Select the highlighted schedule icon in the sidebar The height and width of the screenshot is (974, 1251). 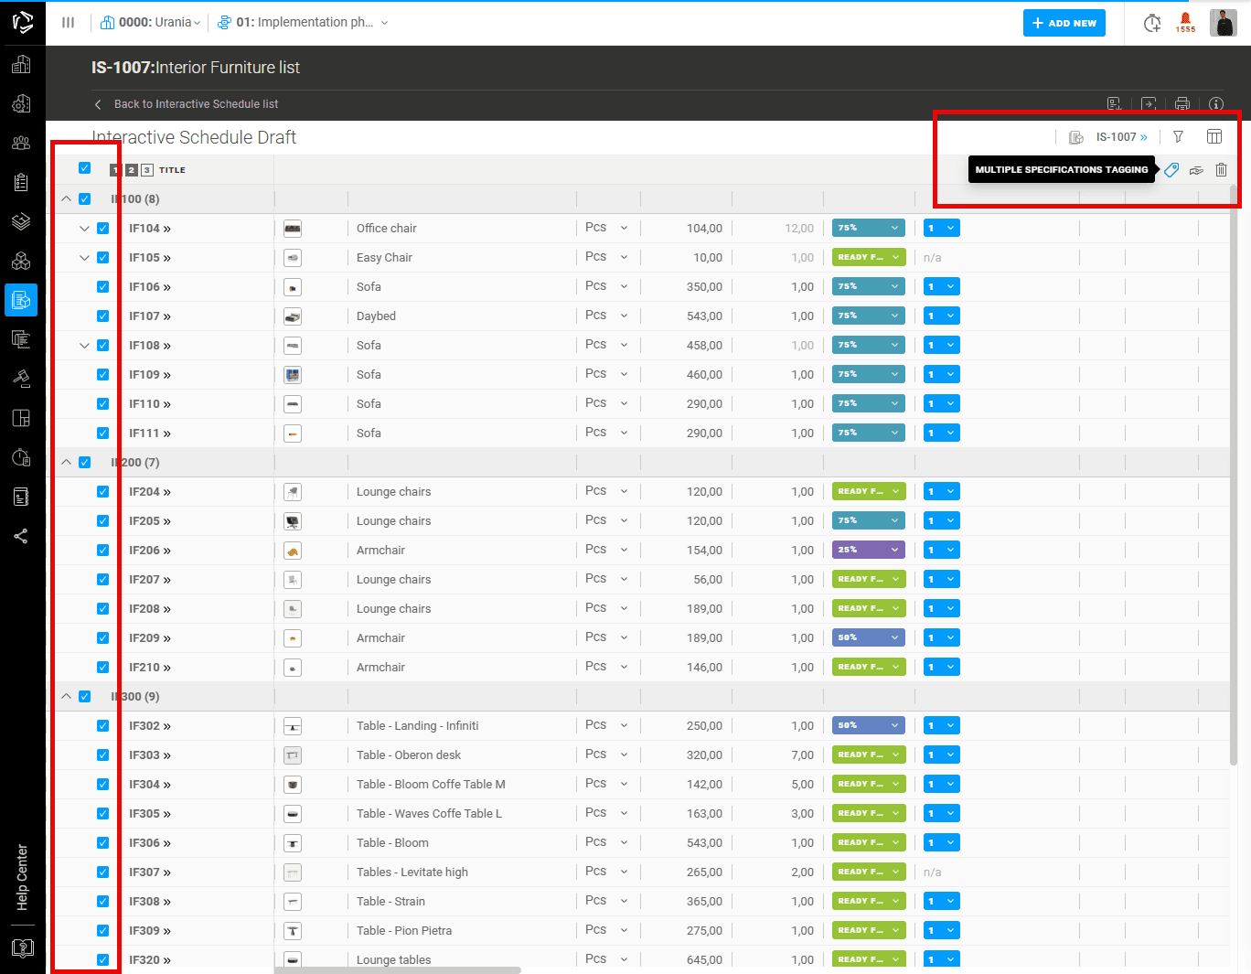click(x=21, y=300)
